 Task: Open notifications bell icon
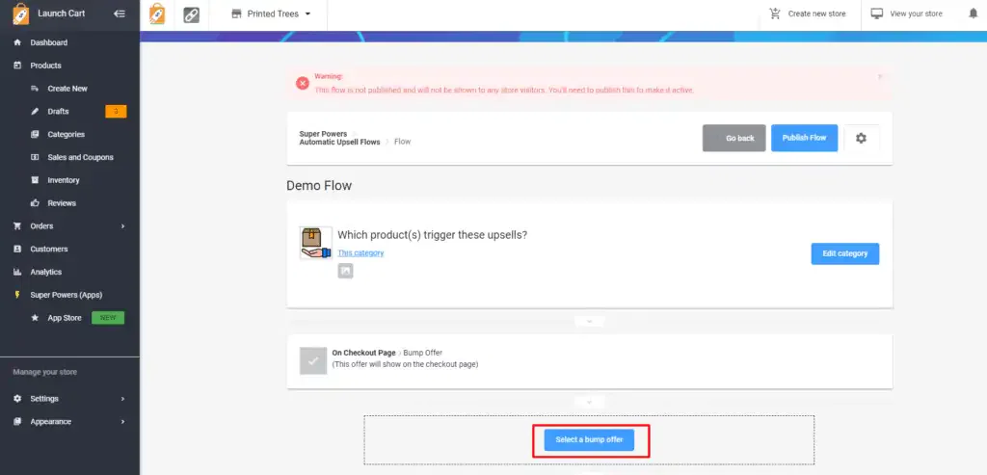point(974,13)
